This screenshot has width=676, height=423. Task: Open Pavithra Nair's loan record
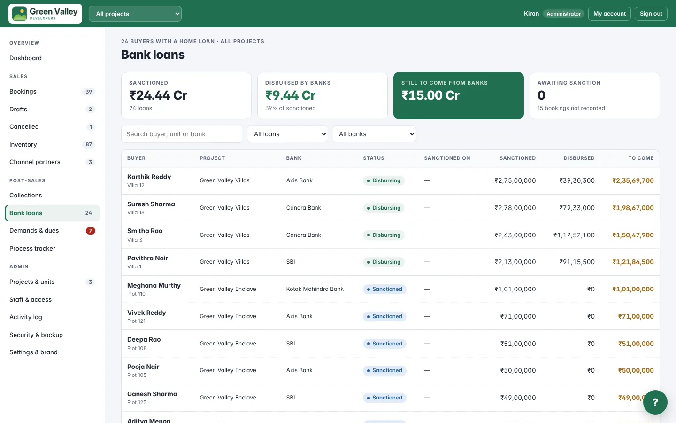click(x=391, y=262)
